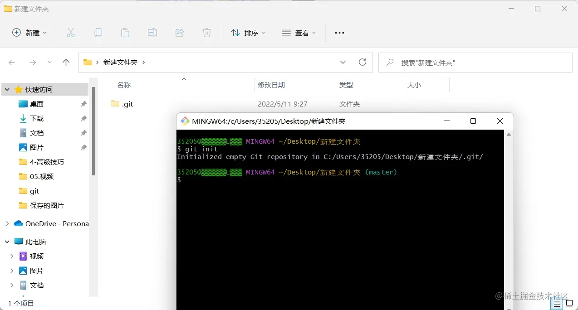Click Git Bash terminal scroll up arrow
Image resolution: width=578 pixels, height=310 pixels.
(x=509, y=135)
